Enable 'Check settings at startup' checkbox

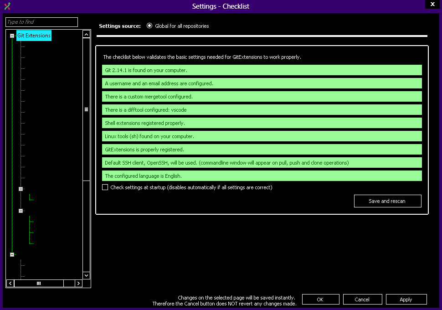pyautogui.click(x=105, y=187)
